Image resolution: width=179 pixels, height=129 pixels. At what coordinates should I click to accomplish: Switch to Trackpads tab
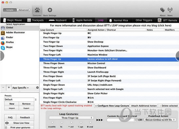[x=36, y=20]
